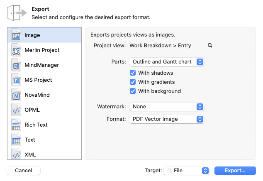Expand the Watermark dropdown
Screen dimensions: 263x181
[x=166, y=107]
